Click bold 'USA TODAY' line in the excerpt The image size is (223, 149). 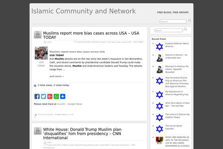click(x=57, y=56)
